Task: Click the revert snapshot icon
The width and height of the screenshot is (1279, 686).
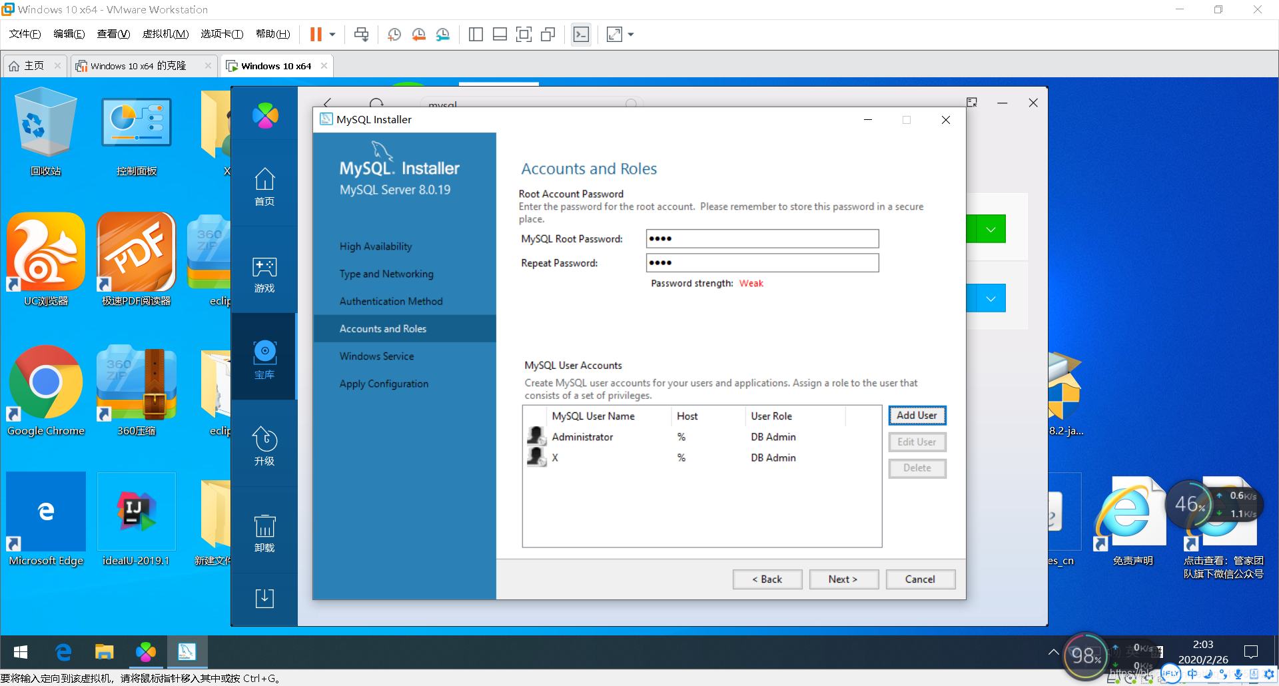Action: (418, 35)
